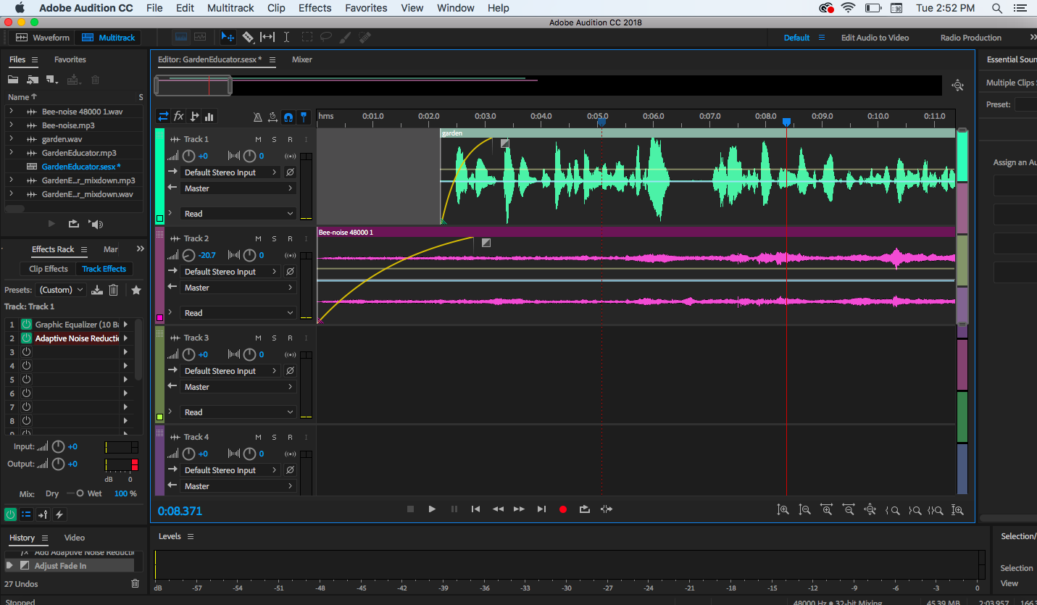1037x605 pixels.
Task: Click the Import File icon in Files panel
Action: [x=32, y=80]
